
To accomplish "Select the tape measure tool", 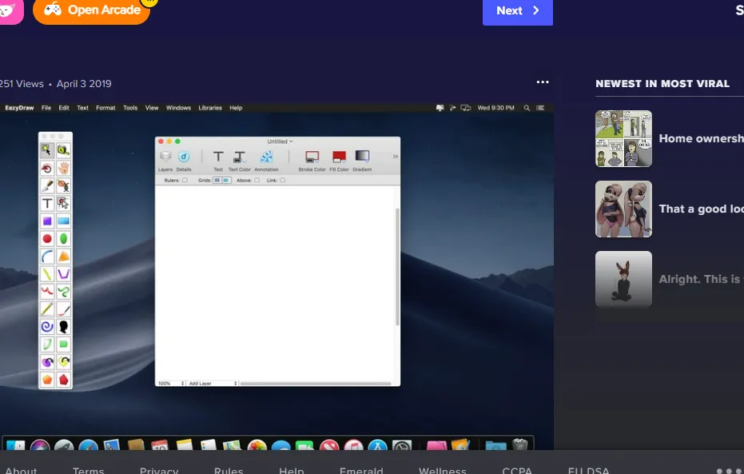I will coord(64,150).
